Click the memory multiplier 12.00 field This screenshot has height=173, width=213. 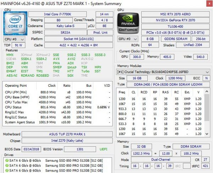tap(166, 153)
